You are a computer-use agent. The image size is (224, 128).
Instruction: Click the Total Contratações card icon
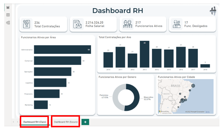[x=27, y=24]
